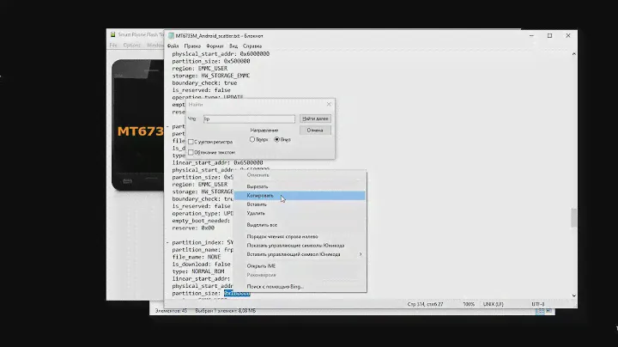Enable the wrap around text checkbox
The image size is (618, 347).
[x=191, y=151]
